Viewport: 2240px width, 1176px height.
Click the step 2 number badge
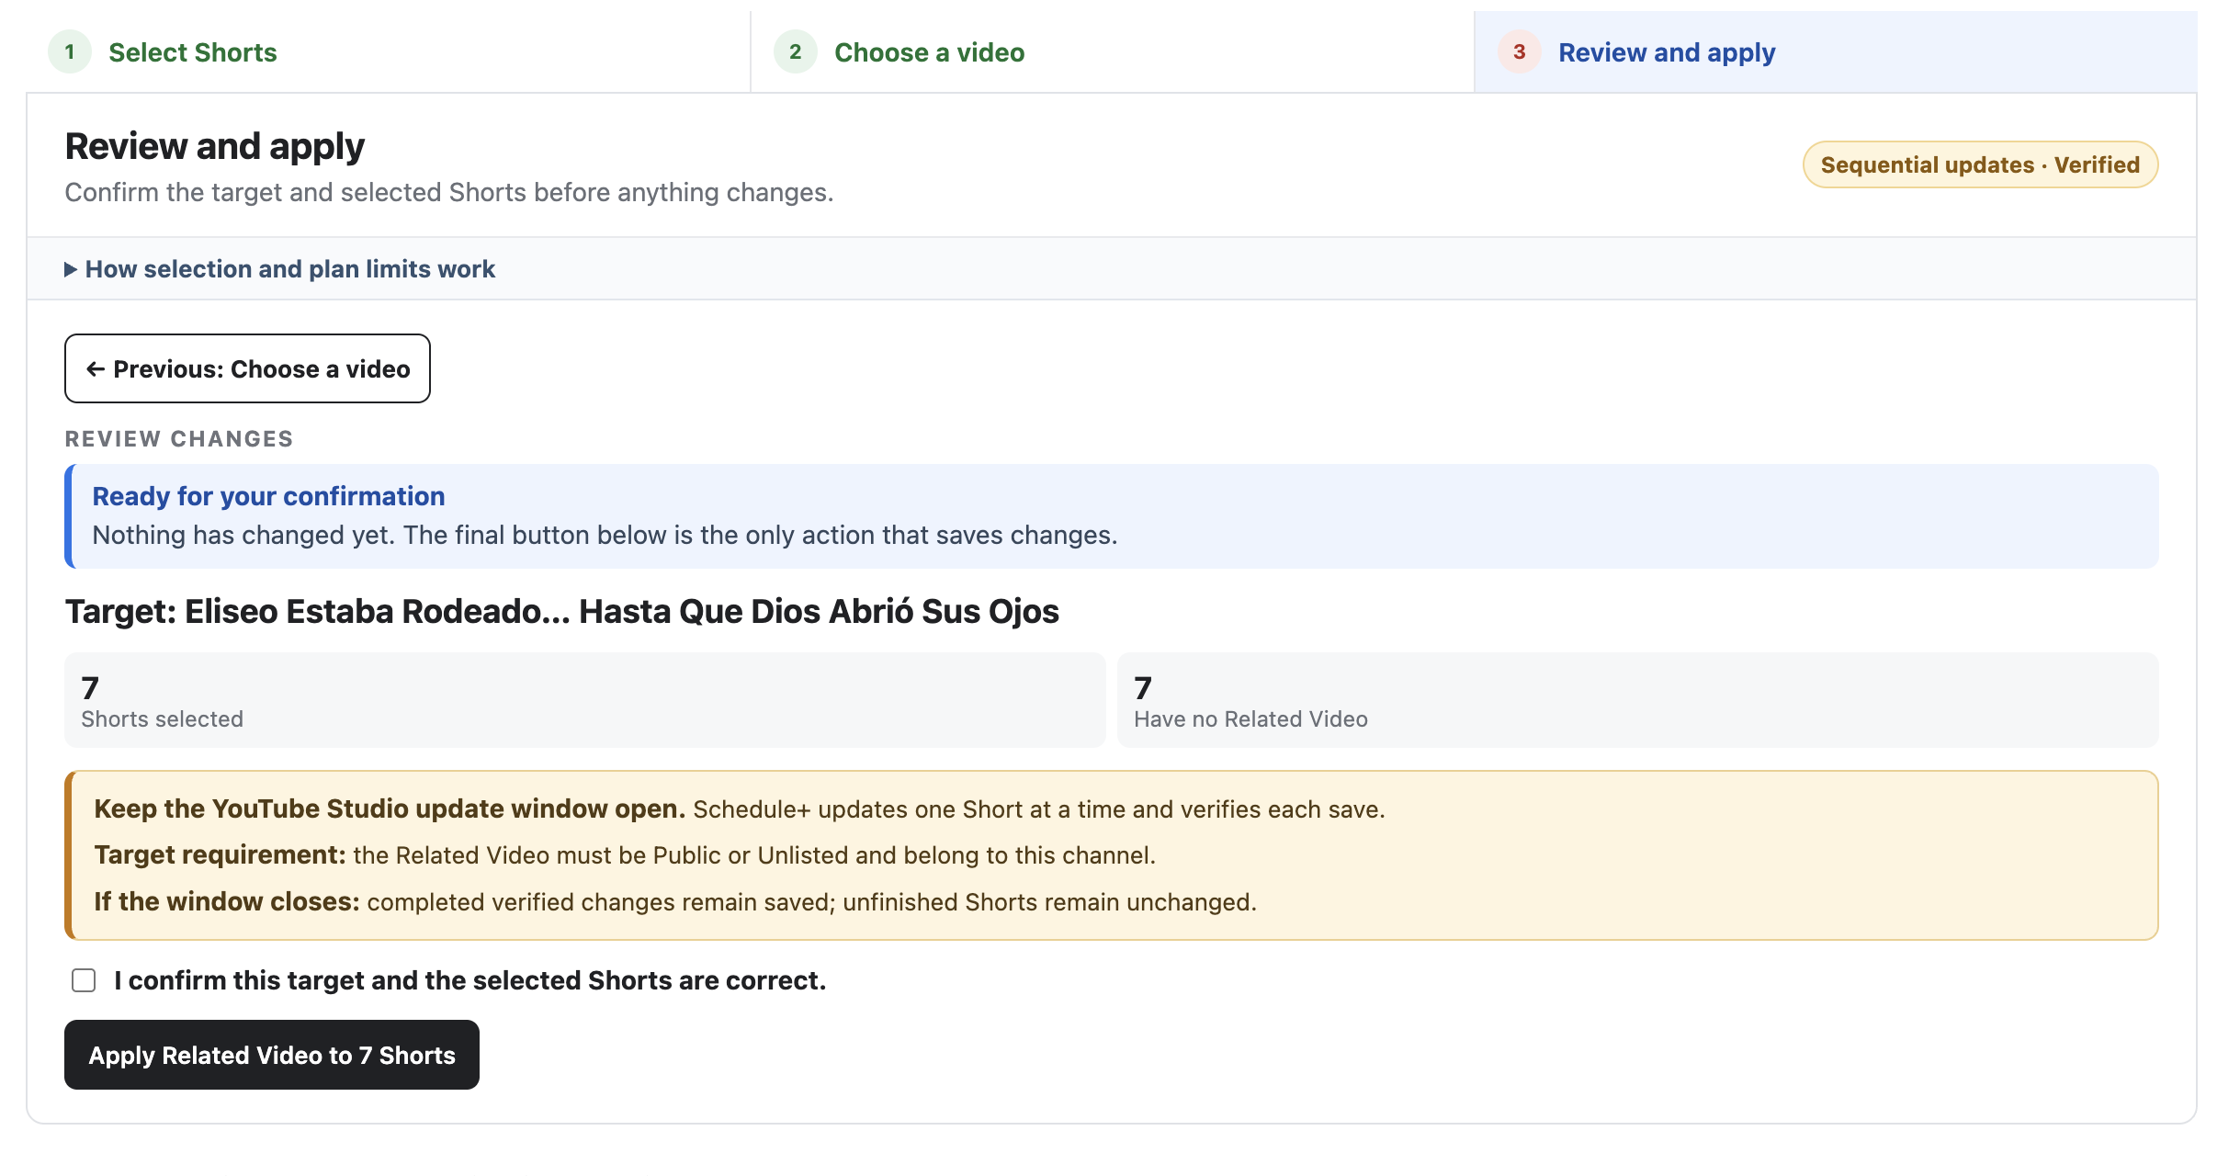796,51
